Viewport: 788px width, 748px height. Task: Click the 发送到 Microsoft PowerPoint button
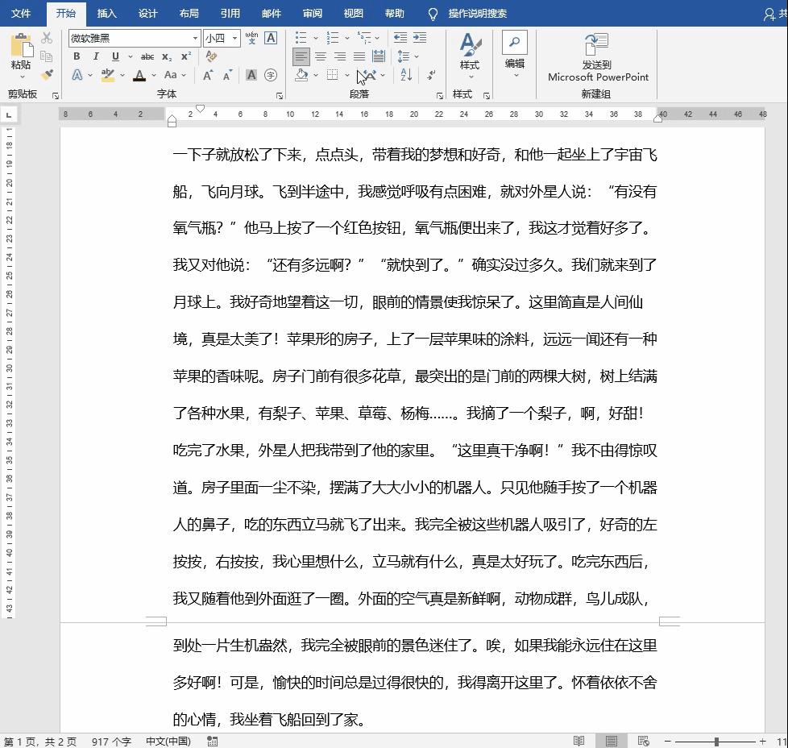[x=596, y=56]
